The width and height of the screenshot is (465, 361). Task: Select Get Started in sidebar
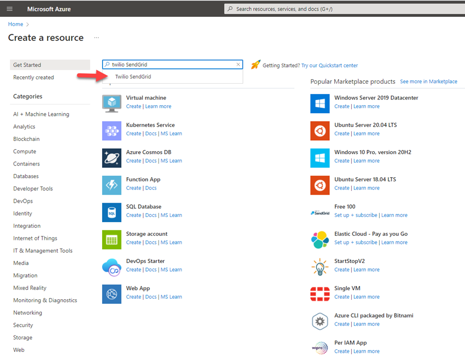(50, 65)
